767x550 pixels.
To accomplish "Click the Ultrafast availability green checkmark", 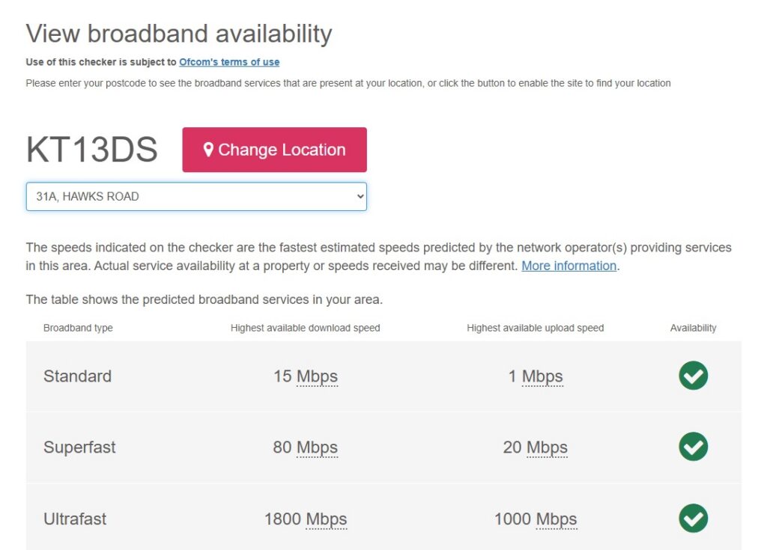I will click(x=693, y=519).
